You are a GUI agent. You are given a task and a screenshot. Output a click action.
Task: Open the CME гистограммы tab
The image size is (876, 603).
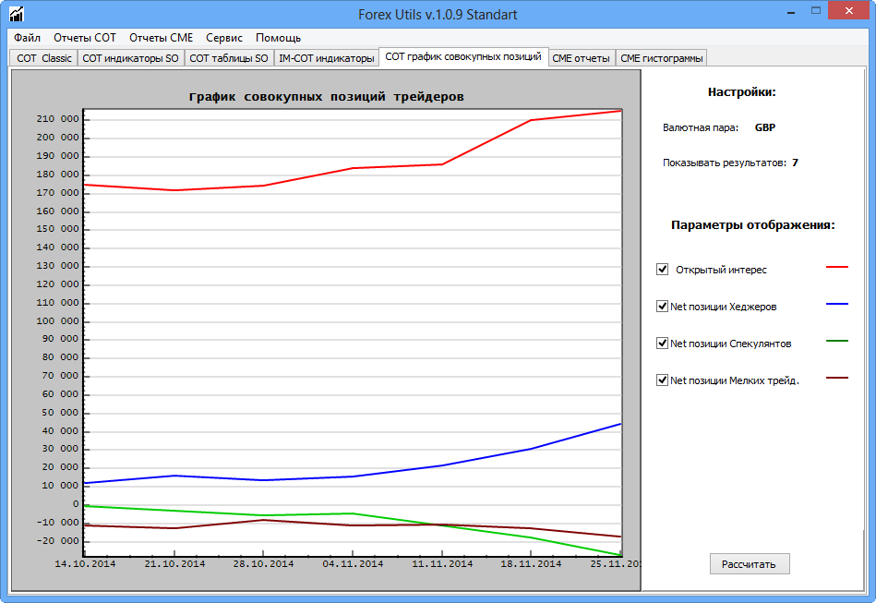pos(661,58)
